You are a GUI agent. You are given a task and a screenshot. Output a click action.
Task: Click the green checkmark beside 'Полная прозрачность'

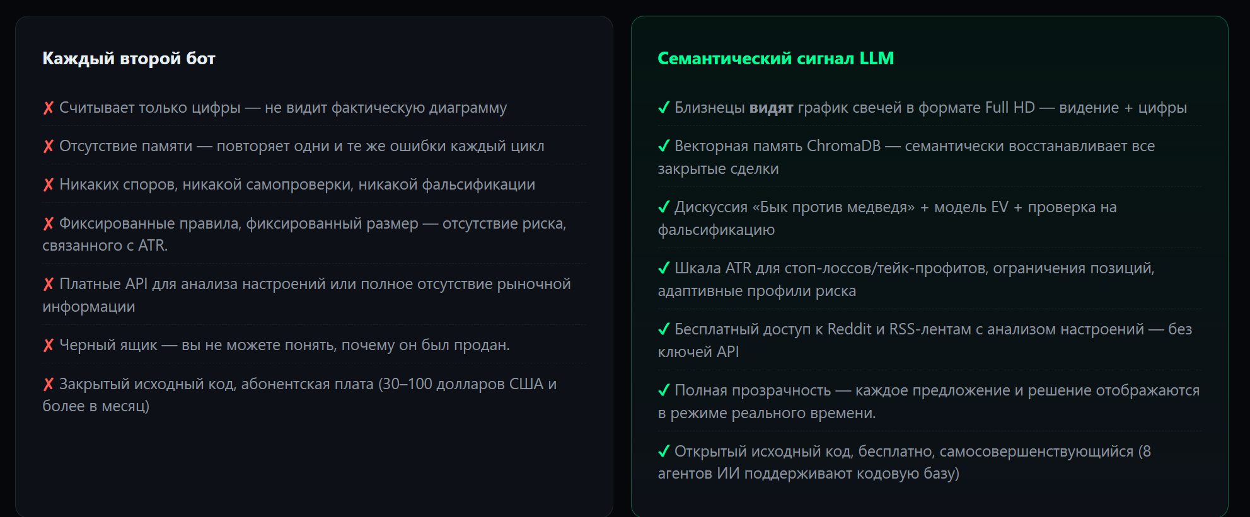point(664,390)
